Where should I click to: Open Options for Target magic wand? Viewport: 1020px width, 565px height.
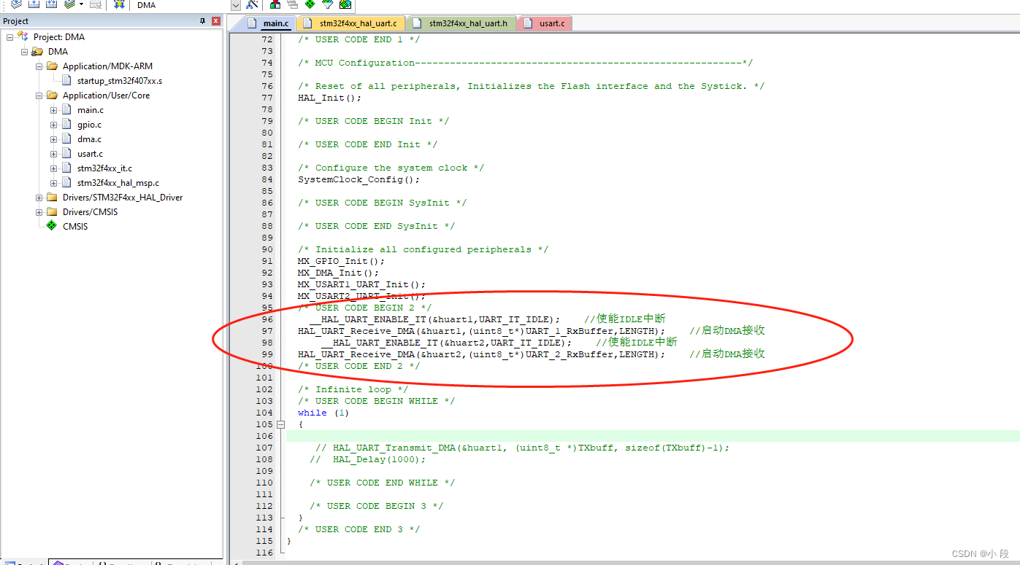click(253, 4)
